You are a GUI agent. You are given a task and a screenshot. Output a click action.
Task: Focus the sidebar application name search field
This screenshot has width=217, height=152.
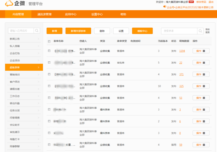click(x=21, y=31)
